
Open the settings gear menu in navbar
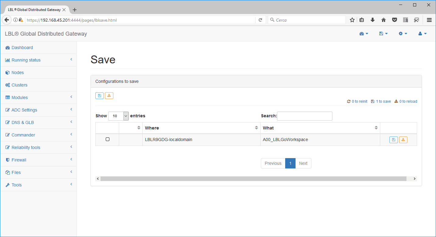[403, 34]
